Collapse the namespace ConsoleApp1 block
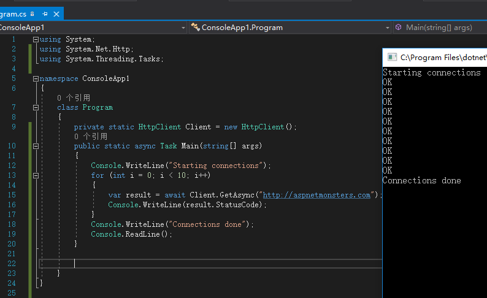Viewport: 487px width, 298px height. pos(36,79)
